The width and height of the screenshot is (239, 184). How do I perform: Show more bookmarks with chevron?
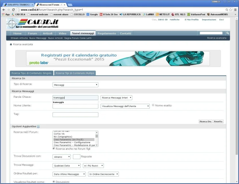coord(235,14)
